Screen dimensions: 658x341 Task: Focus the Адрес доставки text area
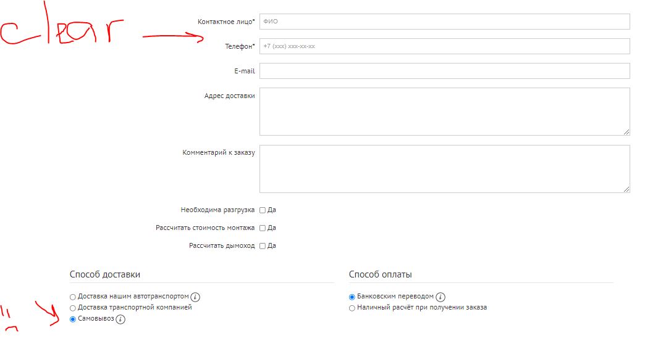pos(444,111)
